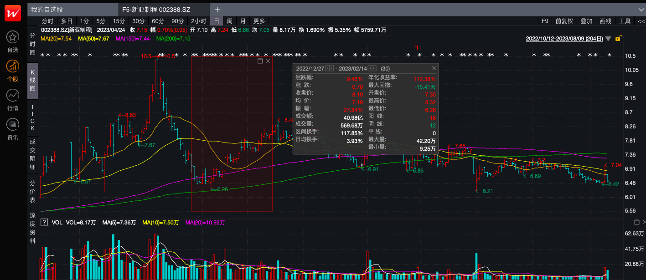646x280 pixels.
Task: Open the 画线 drawing tools menu
Action: [605, 21]
